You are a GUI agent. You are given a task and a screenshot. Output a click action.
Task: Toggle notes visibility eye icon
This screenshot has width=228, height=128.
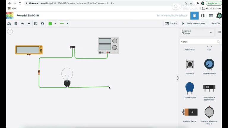pos(42,23)
